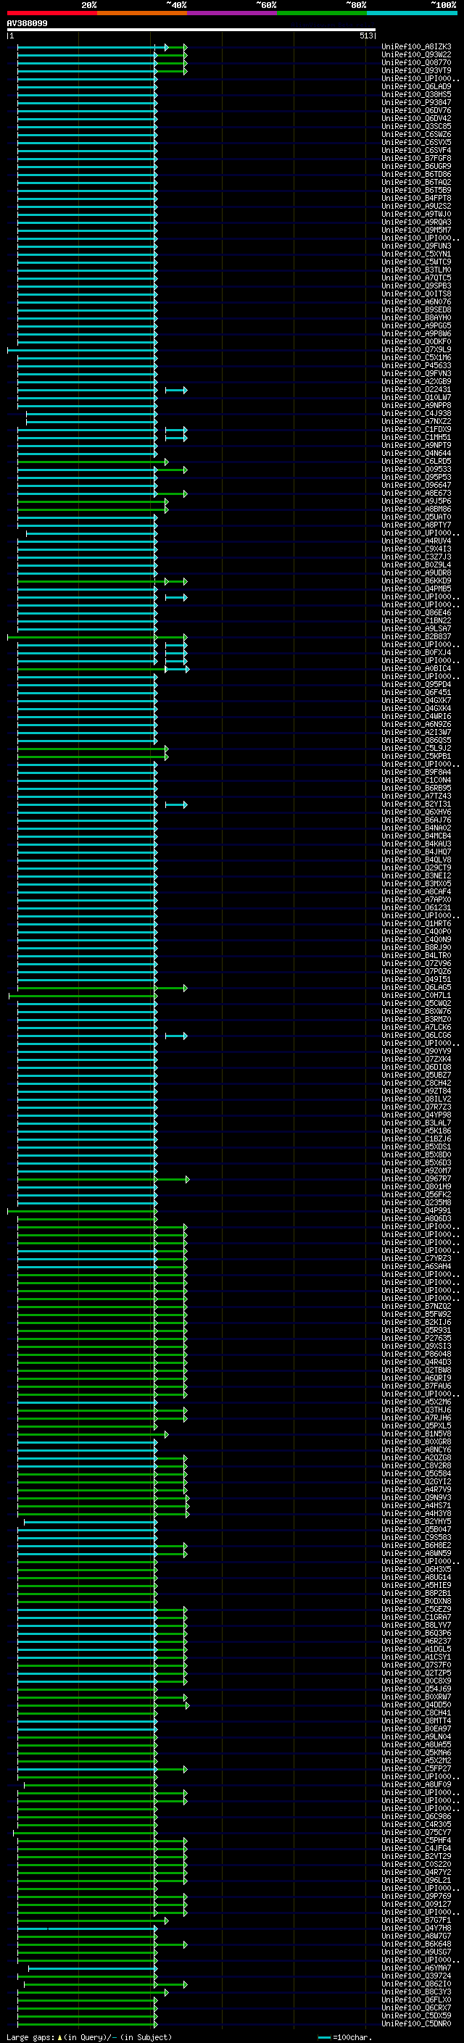
Task: Select hit label UniRef100_Q801H9
Action: pyautogui.click(x=415, y=1186)
